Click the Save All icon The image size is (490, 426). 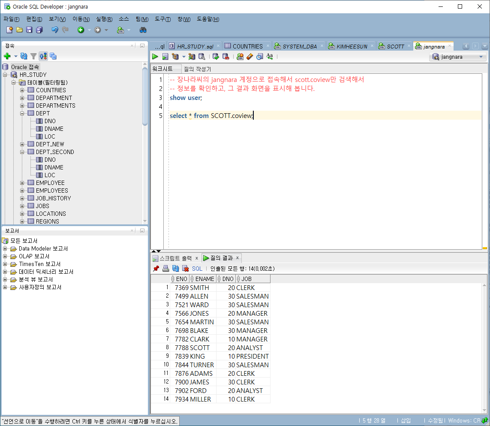39,30
